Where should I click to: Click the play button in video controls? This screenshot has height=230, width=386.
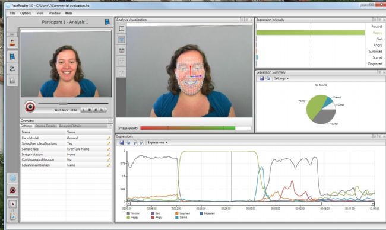pos(84,110)
